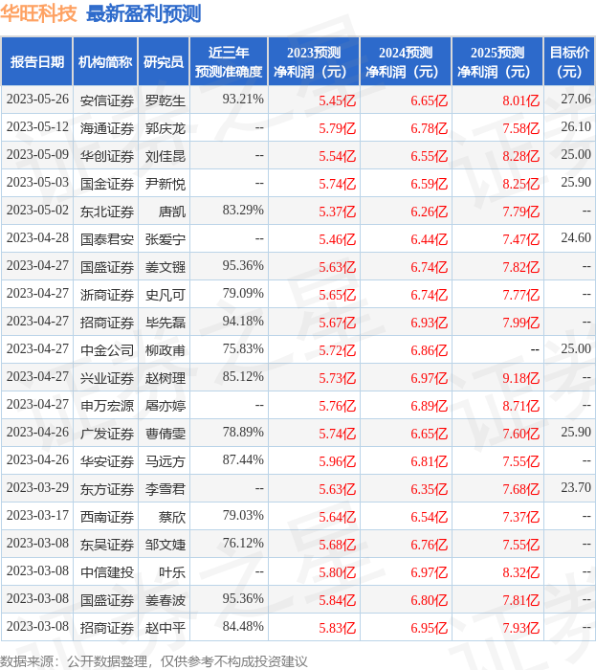This screenshot has width=596, height=670.
Task: Click institution 国金证券
Action: coord(107,184)
